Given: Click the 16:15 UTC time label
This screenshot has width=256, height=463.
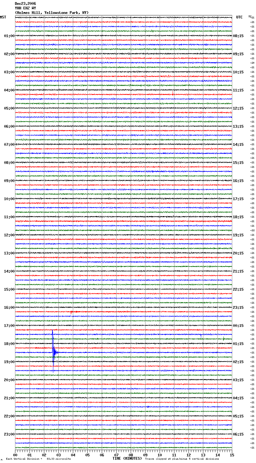Looking at the screenshot, I should [238, 181].
